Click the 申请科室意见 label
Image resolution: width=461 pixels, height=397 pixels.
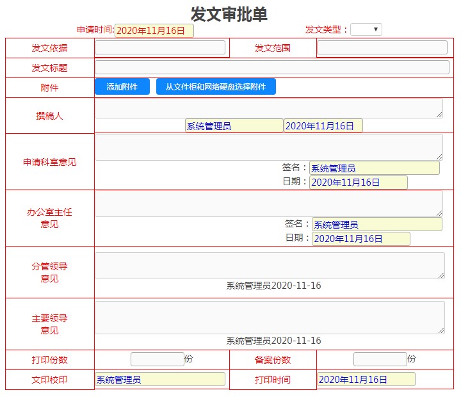pos(50,162)
